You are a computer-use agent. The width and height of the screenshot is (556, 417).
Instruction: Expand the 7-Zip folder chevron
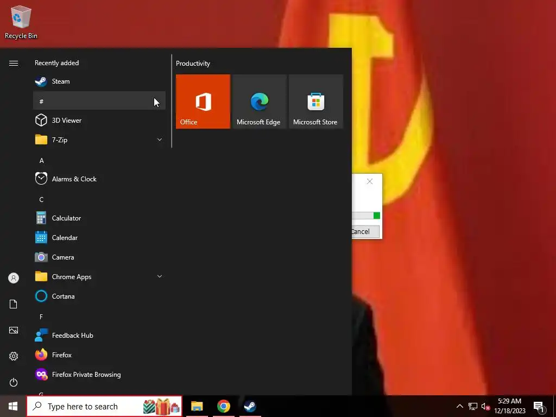pyautogui.click(x=160, y=140)
